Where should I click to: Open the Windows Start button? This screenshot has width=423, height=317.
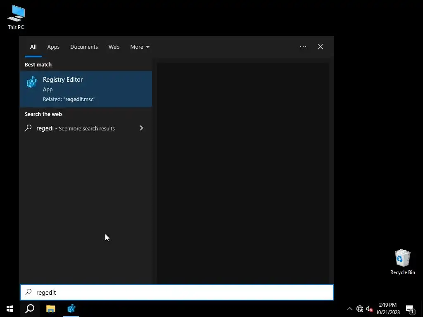click(10, 309)
